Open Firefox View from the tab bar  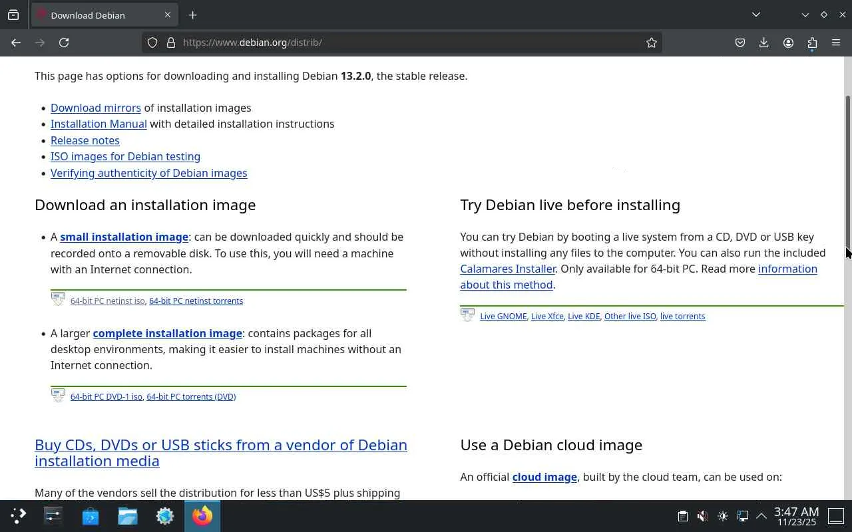[x=13, y=15]
